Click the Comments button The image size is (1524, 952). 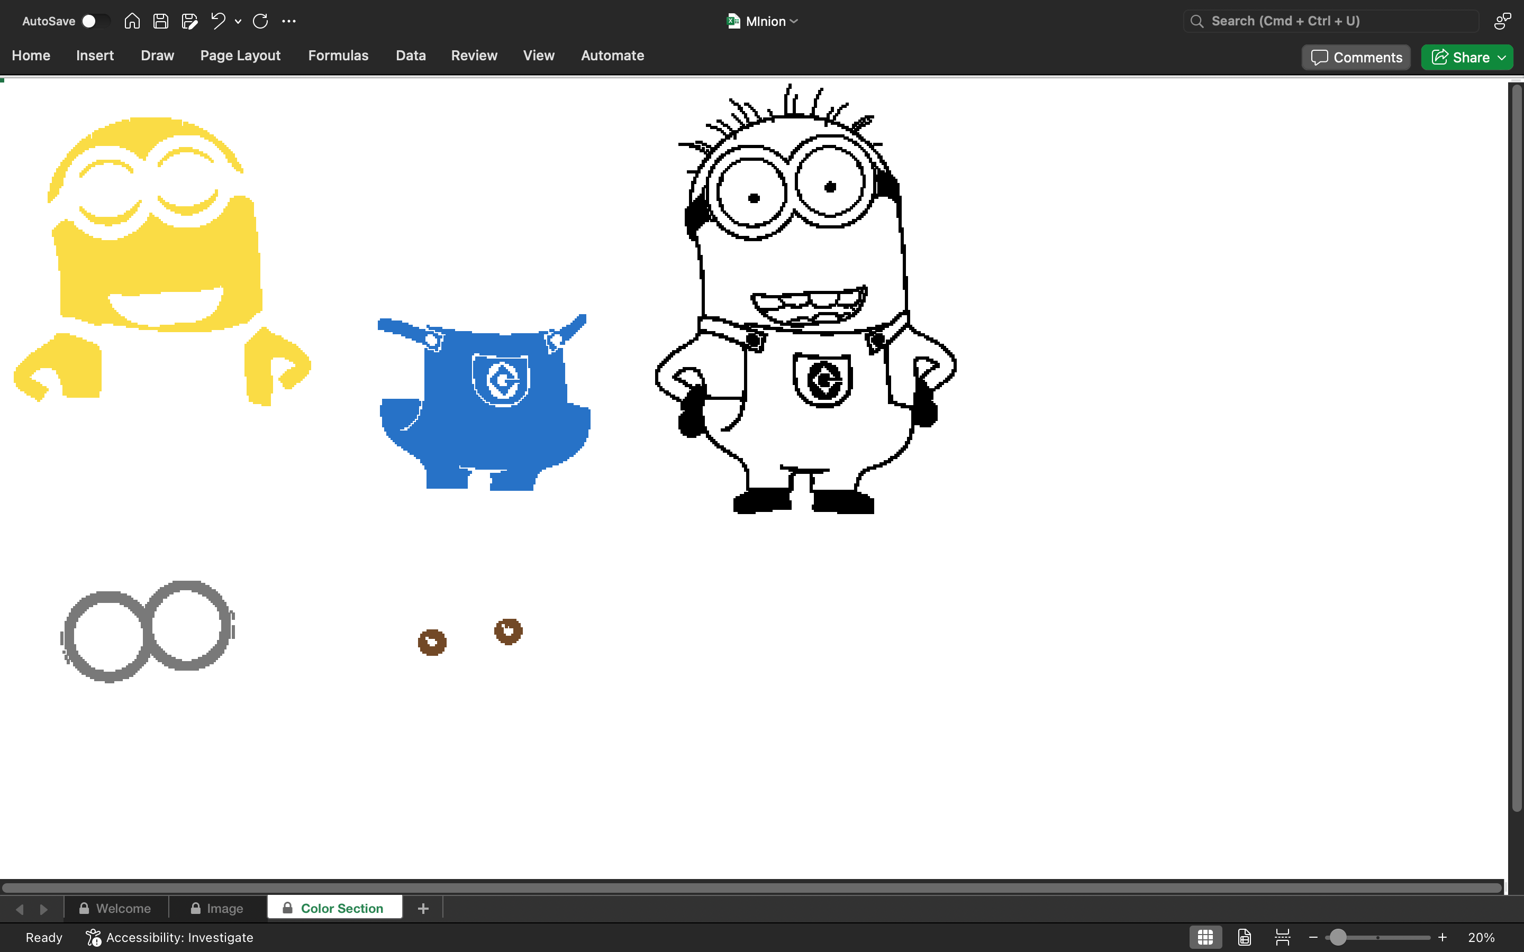click(x=1356, y=57)
